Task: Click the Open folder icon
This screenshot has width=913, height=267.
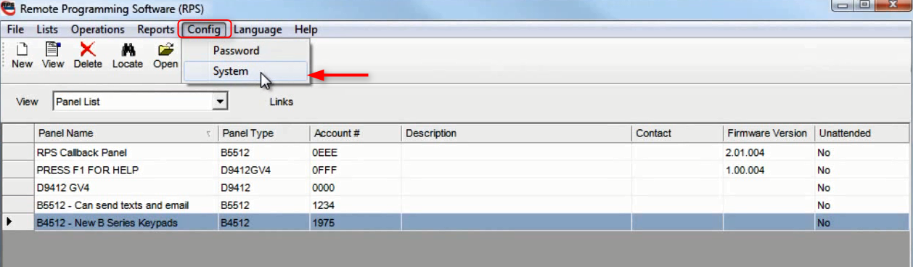Action: (165, 55)
